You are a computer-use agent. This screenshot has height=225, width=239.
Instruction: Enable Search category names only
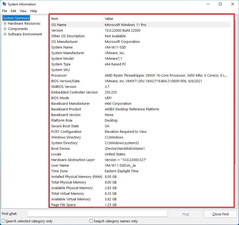(91, 221)
